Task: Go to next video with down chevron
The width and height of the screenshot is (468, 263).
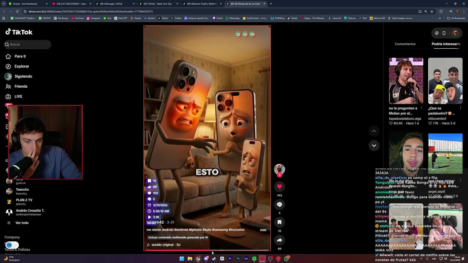Action: (x=374, y=145)
